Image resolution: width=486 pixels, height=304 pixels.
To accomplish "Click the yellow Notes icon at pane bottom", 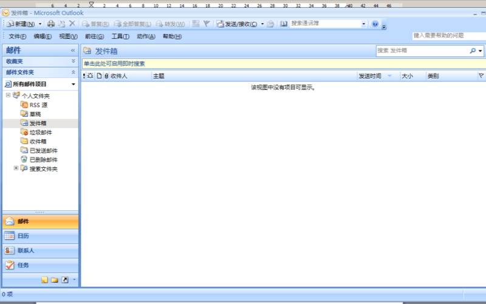I will pyautogui.click(x=44, y=280).
